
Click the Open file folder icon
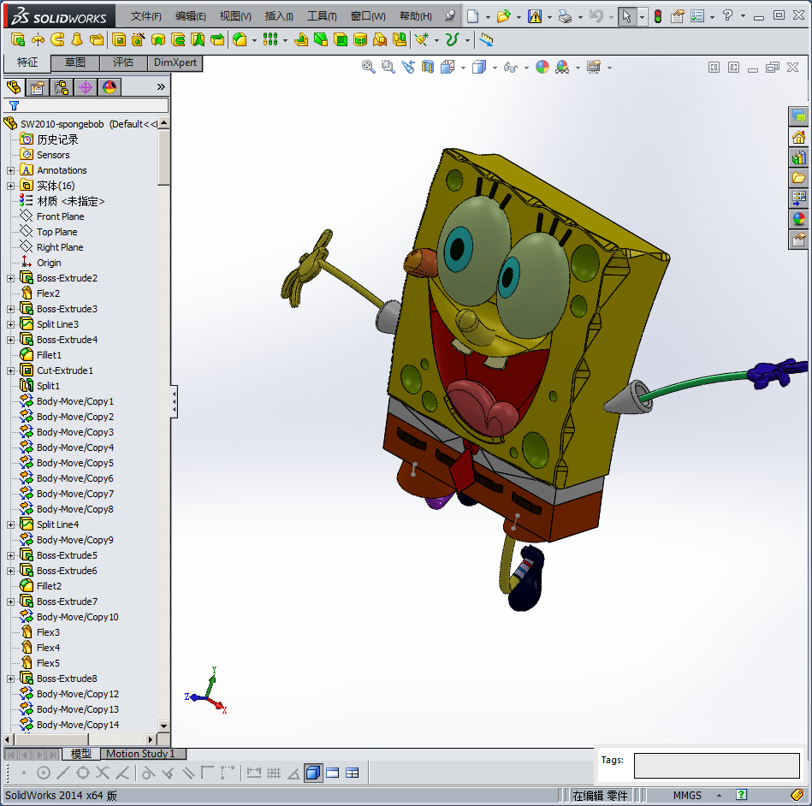pyautogui.click(x=503, y=16)
